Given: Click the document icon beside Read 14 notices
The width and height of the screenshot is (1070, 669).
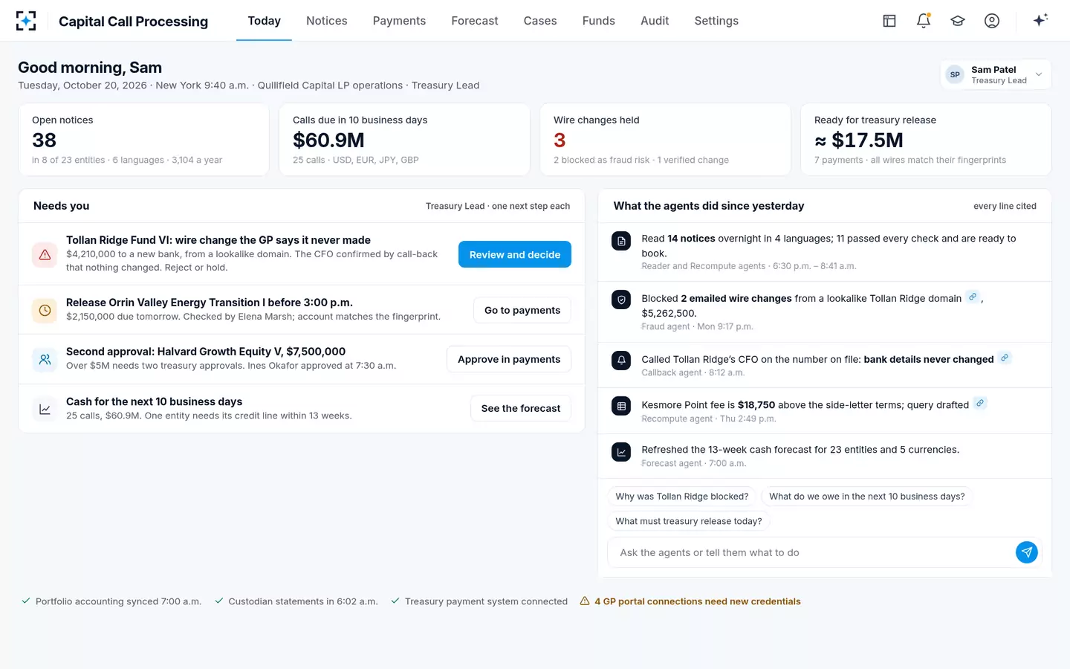Looking at the screenshot, I should (621, 241).
